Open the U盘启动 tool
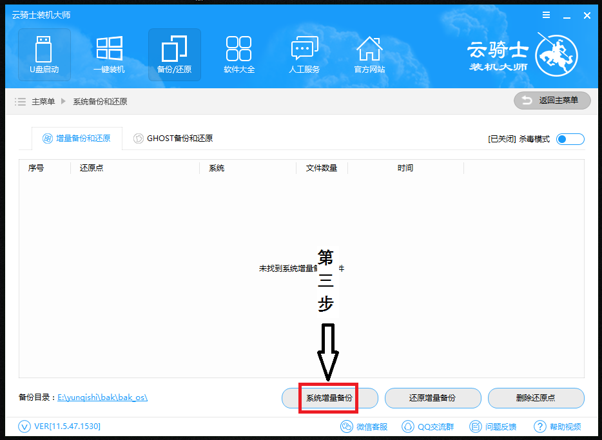 coord(44,55)
